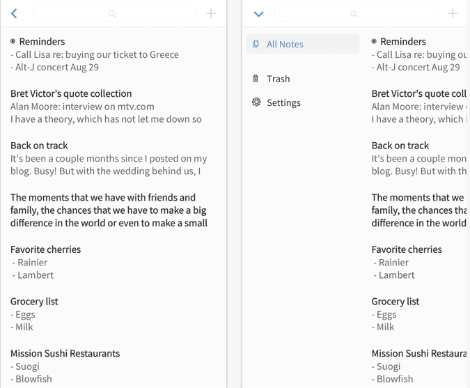Open 'The moments that we have' note in left panel

[109, 210]
